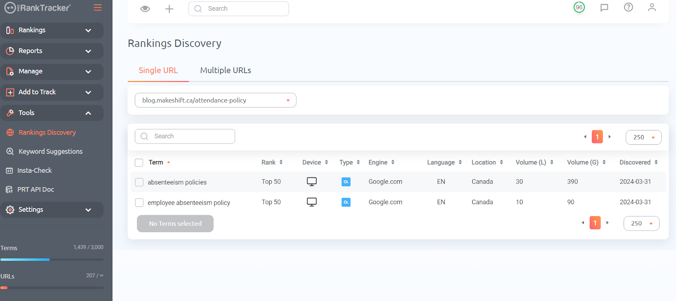Click the RankTracker logo
Screen dimensions: 676x301
(x=38, y=8)
